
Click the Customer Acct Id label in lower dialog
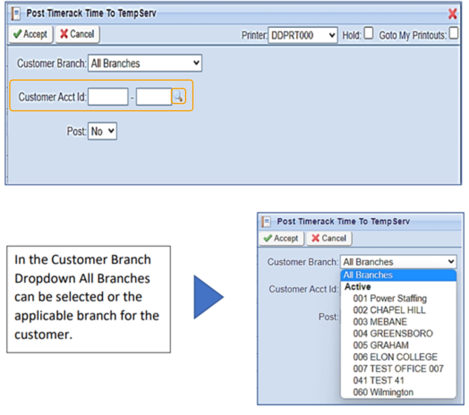(304, 289)
